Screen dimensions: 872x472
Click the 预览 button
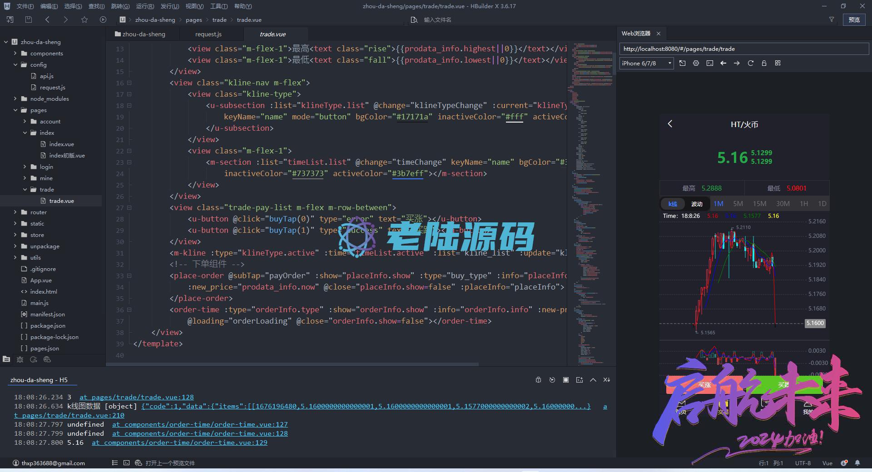[854, 20]
